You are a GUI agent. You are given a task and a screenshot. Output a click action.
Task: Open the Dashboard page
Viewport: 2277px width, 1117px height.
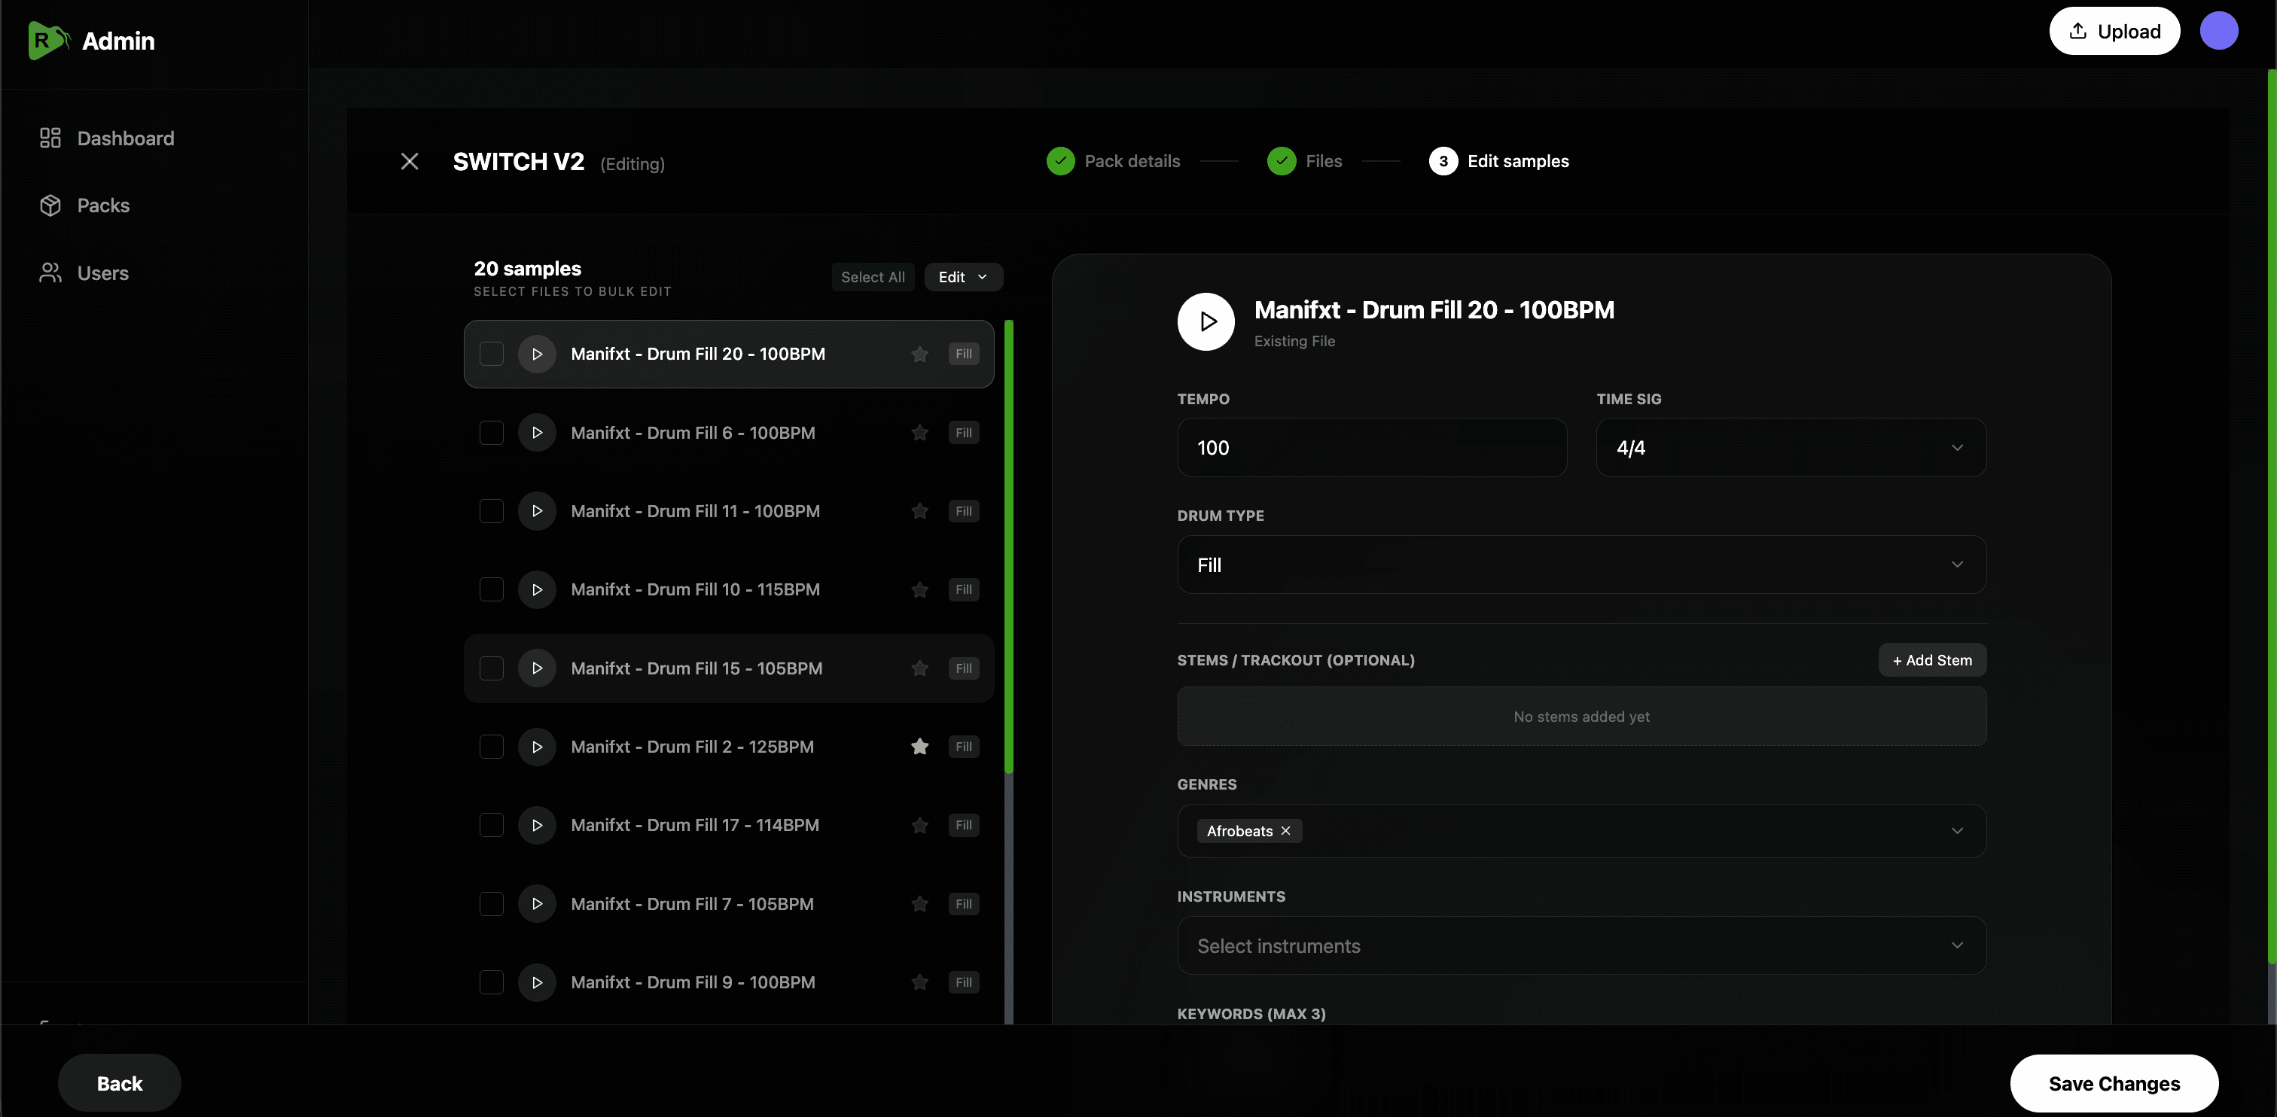pyautogui.click(x=107, y=138)
